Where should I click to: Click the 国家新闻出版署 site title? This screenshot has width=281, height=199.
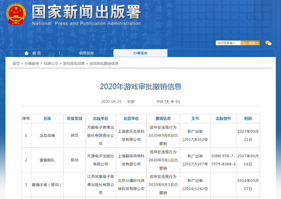click(x=86, y=12)
